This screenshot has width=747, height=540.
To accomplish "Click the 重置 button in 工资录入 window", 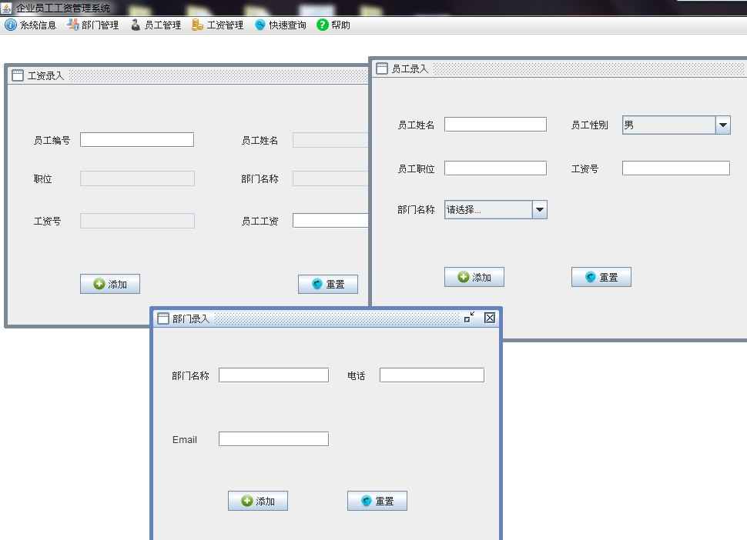I will (x=328, y=284).
